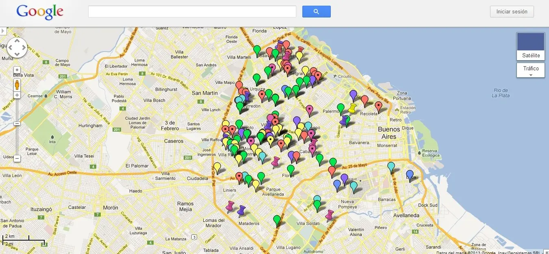The width and height of the screenshot is (549, 254).
Task: Open the Google logo homepage link
Action: pyautogui.click(x=40, y=12)
